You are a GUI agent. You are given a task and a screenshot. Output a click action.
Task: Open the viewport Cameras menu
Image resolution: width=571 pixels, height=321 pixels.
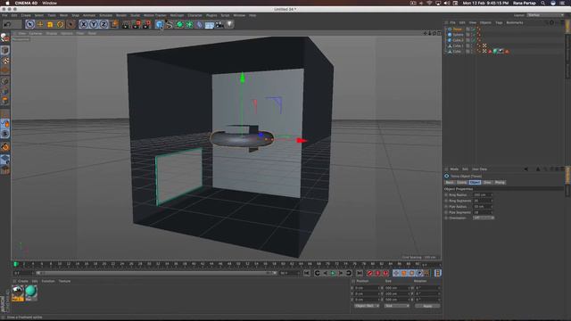coord(36,33)
